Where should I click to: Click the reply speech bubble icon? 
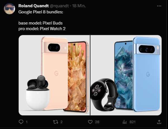(x=21, y=122)
